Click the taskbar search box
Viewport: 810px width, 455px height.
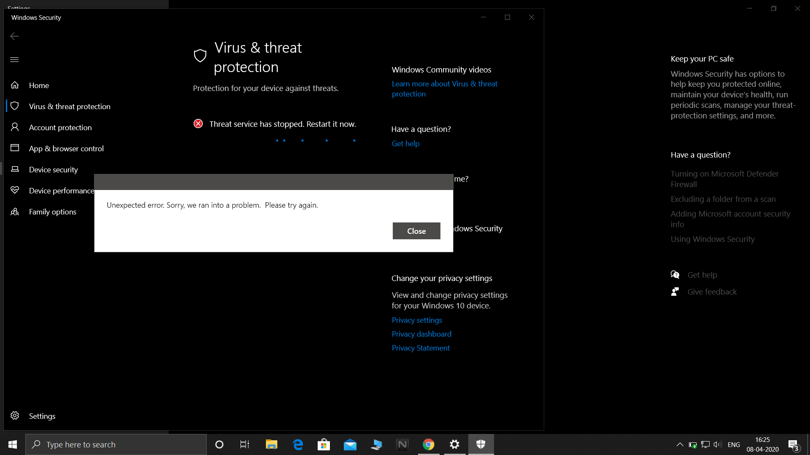tap(116, 444)
